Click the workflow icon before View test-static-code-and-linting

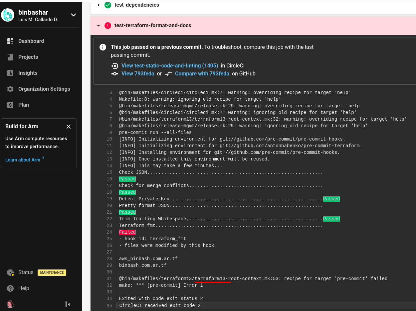115,66
